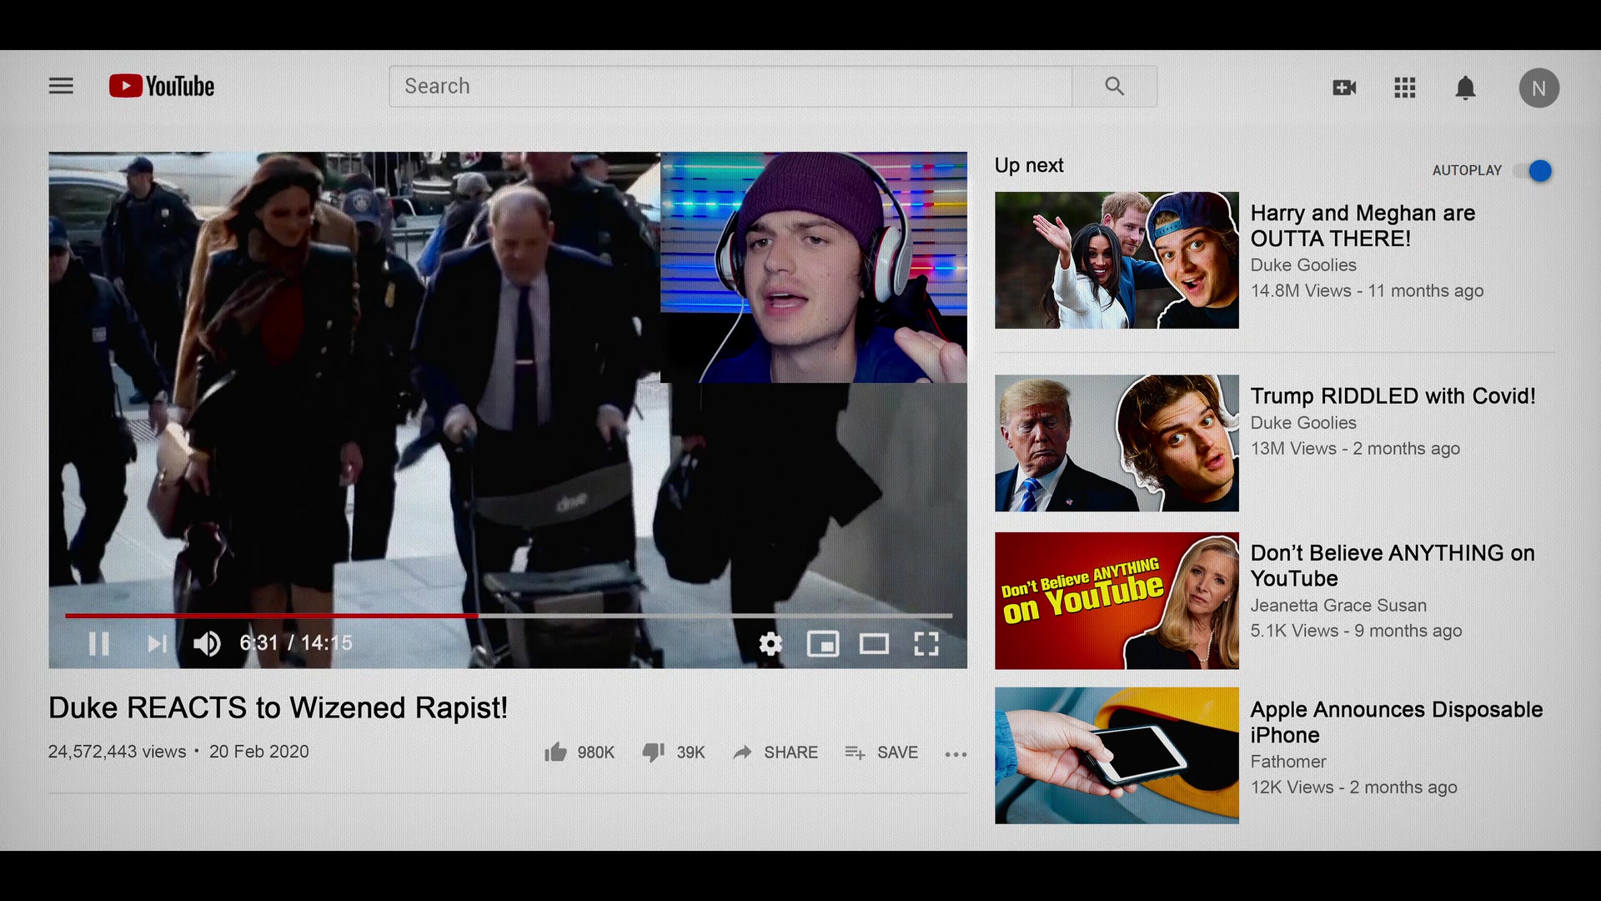Click the "Duke REACTS to Wizened Rapist!" title

coord(278,708)
